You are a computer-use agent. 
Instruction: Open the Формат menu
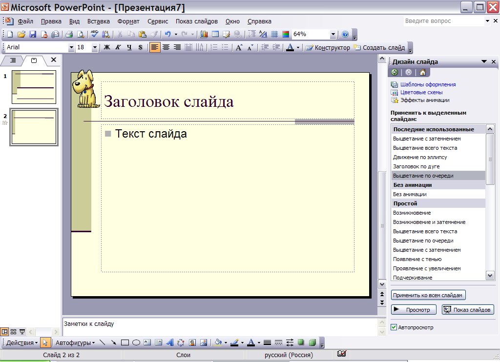(128, 21)
